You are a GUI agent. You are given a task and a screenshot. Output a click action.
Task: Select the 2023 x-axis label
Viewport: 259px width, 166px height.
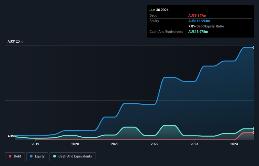[x=194, y=144]
